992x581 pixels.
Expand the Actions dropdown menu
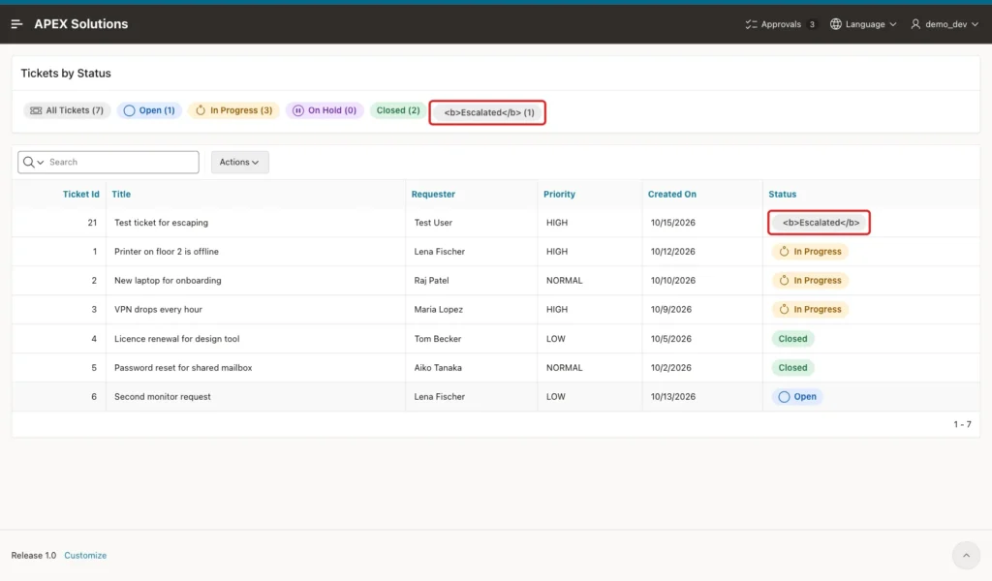pos(239,162)
